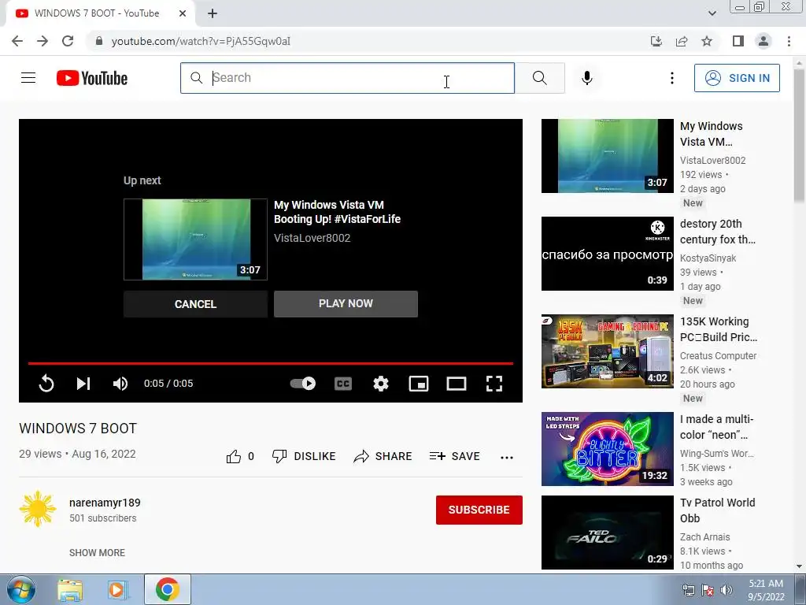Install app icon in address bar
Screen dimensions: 806x605
coord(656,41)
